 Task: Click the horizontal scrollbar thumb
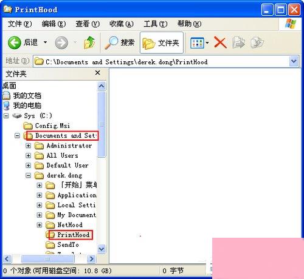point(47,259)
